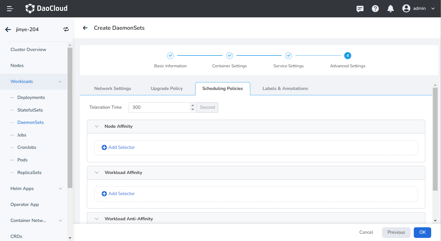Click the help question mark icon
The width and height of the screenshot is (441, 241).
point(375,9)
